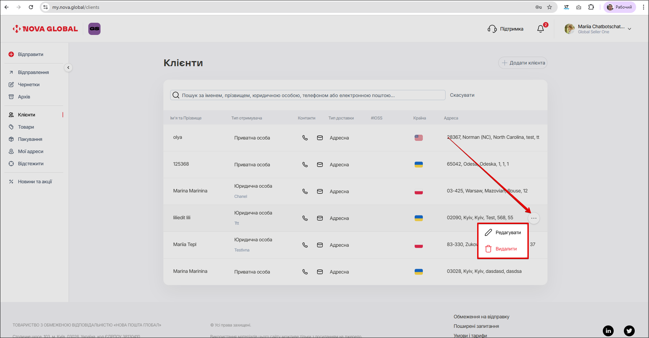Image resolution: width=649 pixels, height=338 pixels.
Task: Open Обмеження на відправку footer link
Action: tap(481, 317)
